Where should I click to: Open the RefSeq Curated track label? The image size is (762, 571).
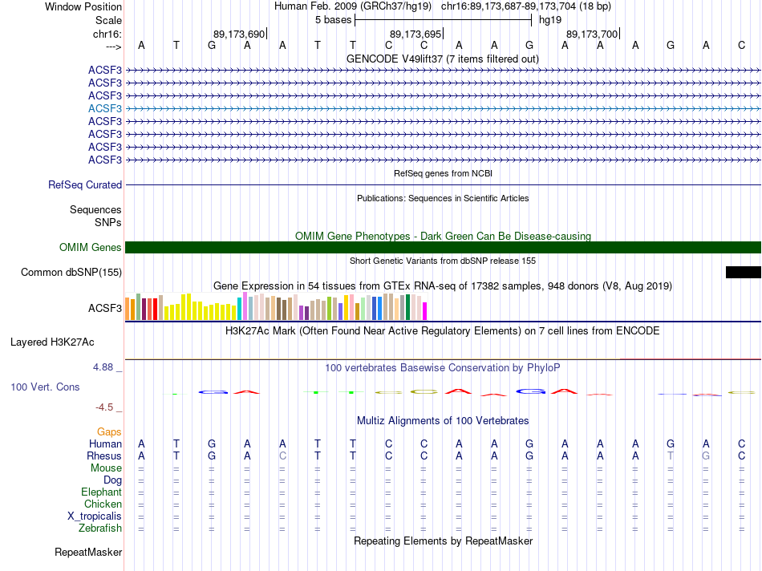click(x=85, y=184)
